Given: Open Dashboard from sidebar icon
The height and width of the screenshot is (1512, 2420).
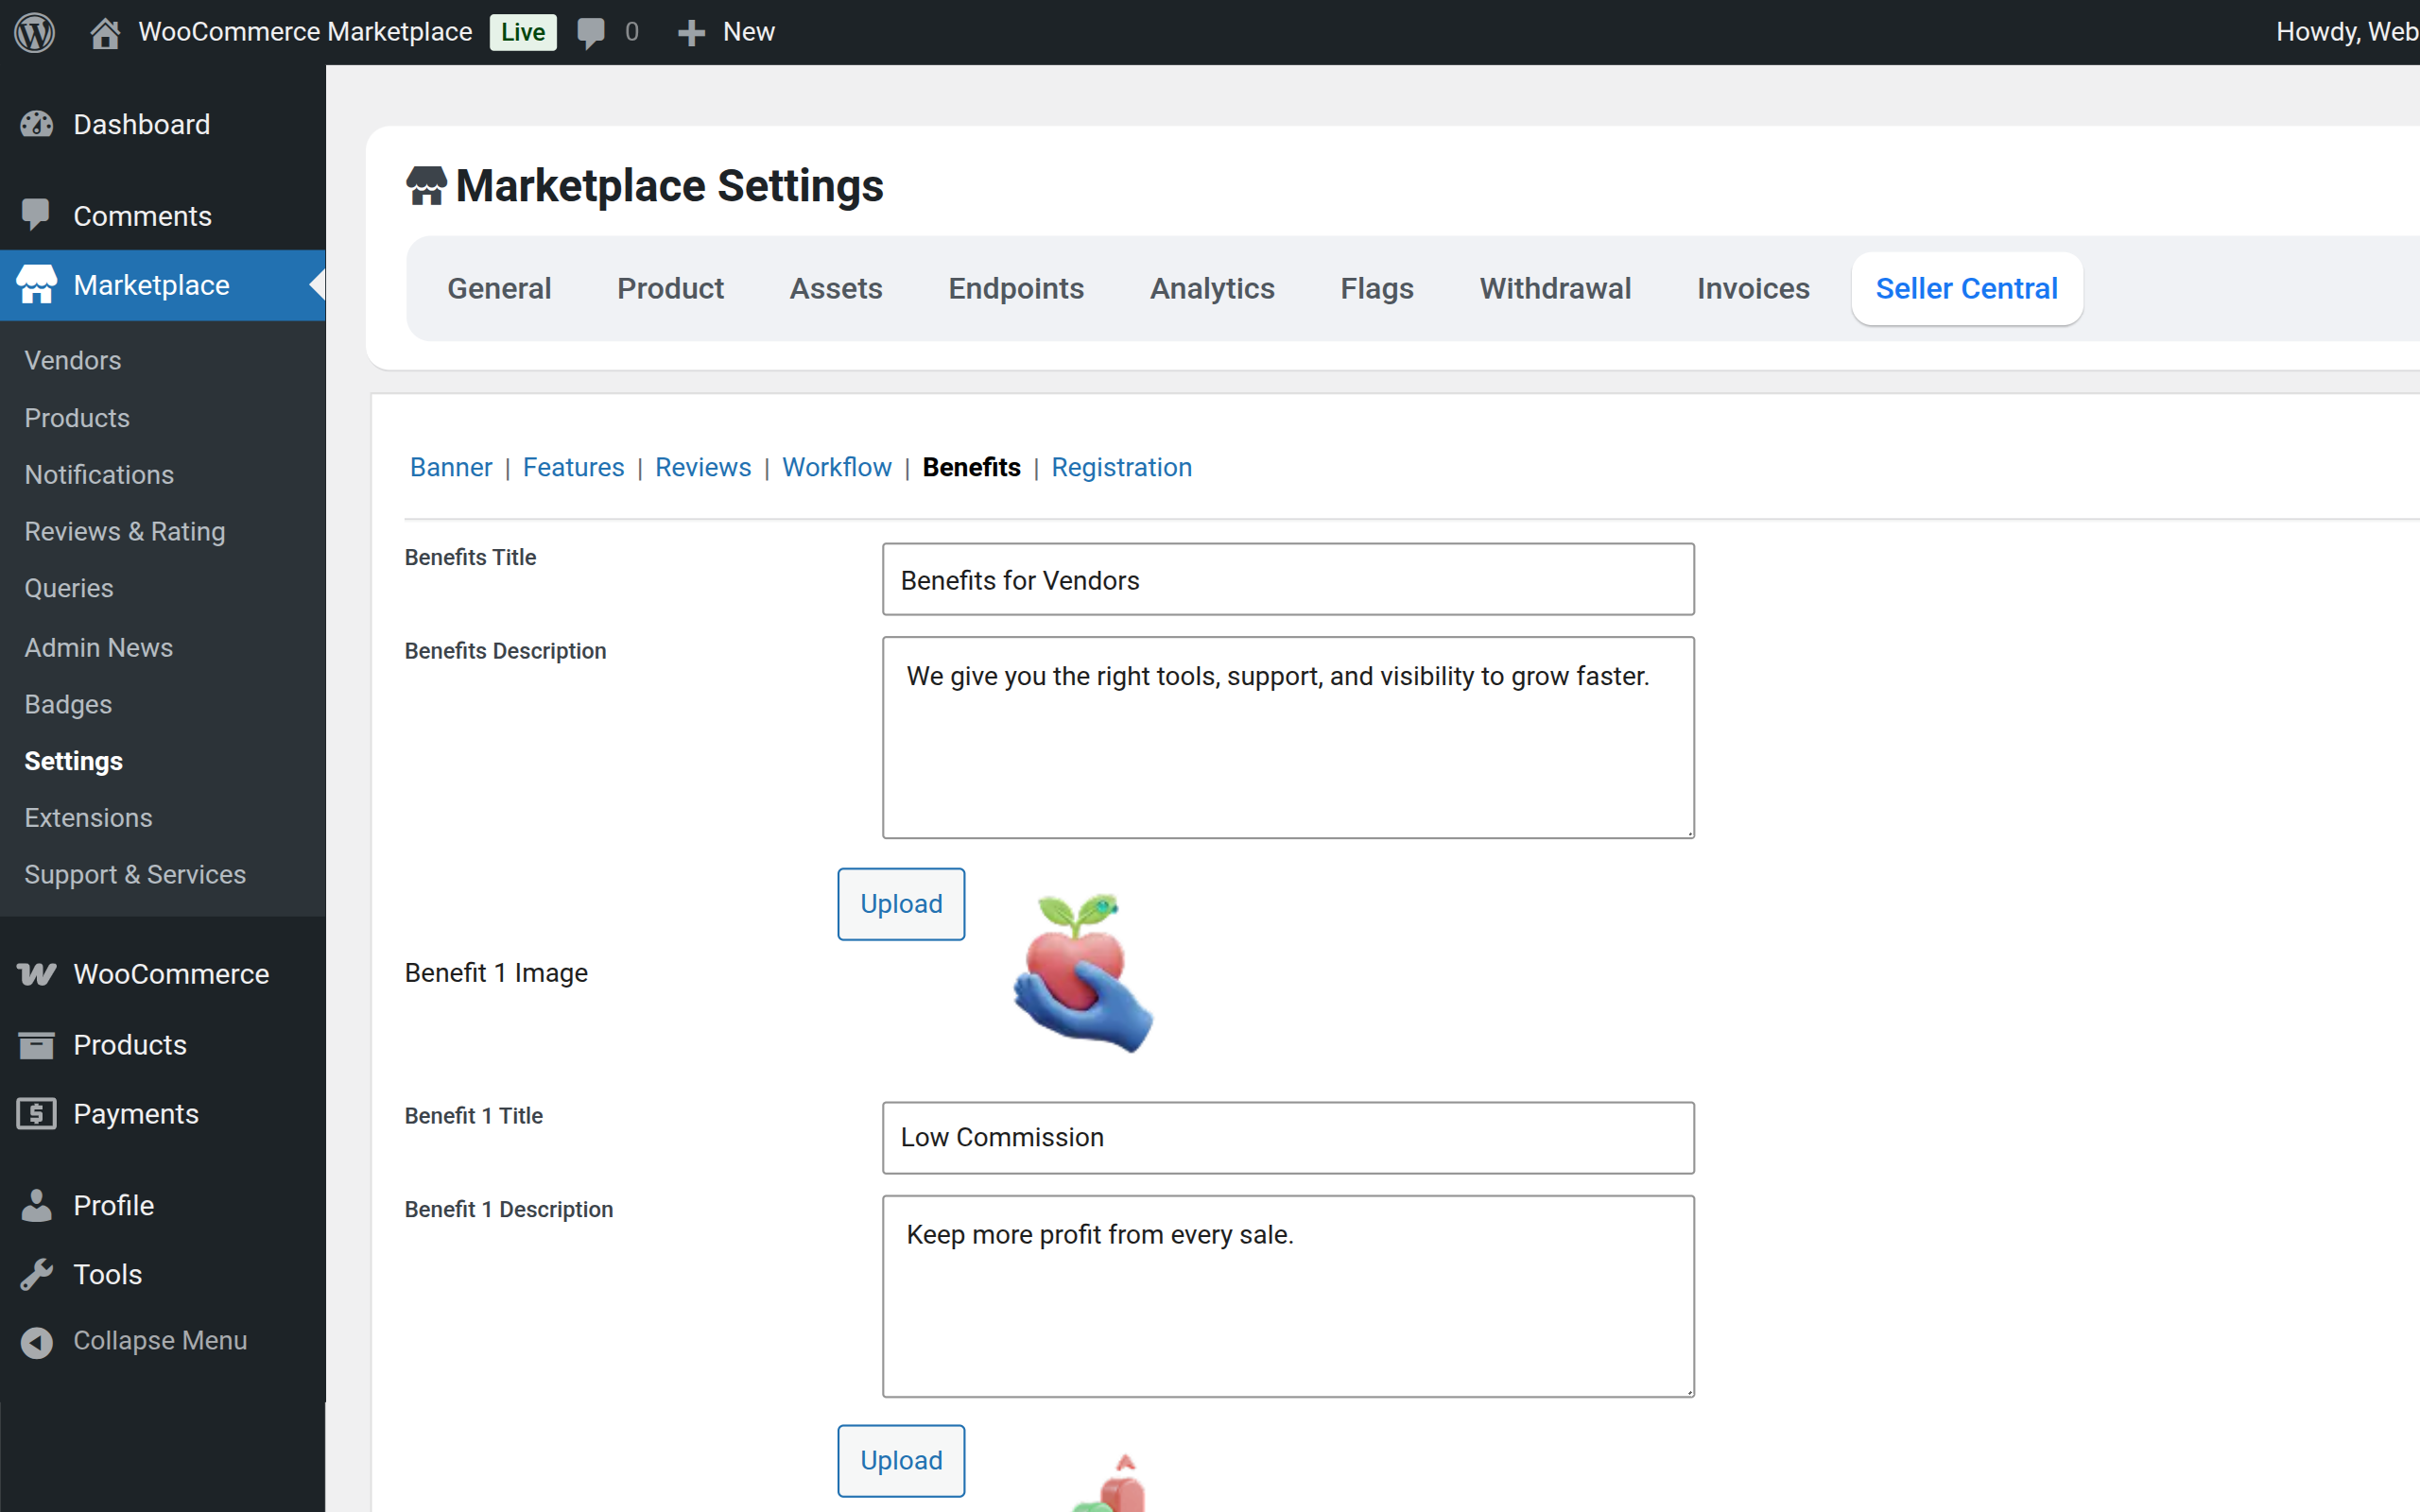Looking at the screenshot, I should click(x=37, y=124).
